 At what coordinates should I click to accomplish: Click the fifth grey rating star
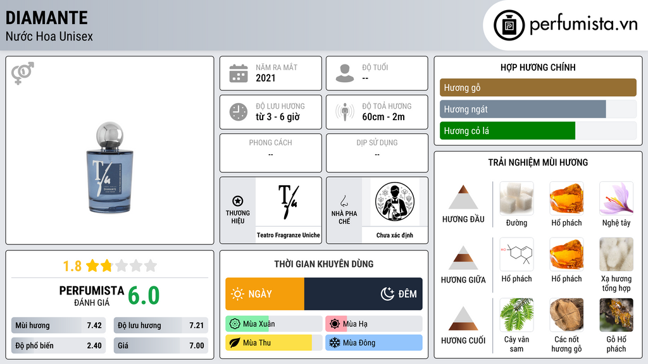pyautogui.click(x=151, y=265)
